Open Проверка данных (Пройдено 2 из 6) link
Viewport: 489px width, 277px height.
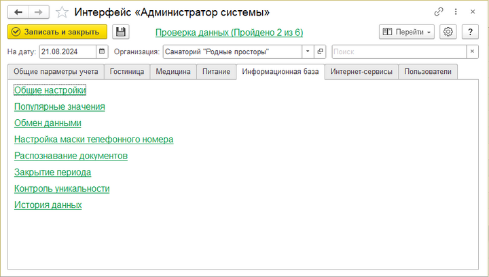pyautogui.click(x=230, y=33)
